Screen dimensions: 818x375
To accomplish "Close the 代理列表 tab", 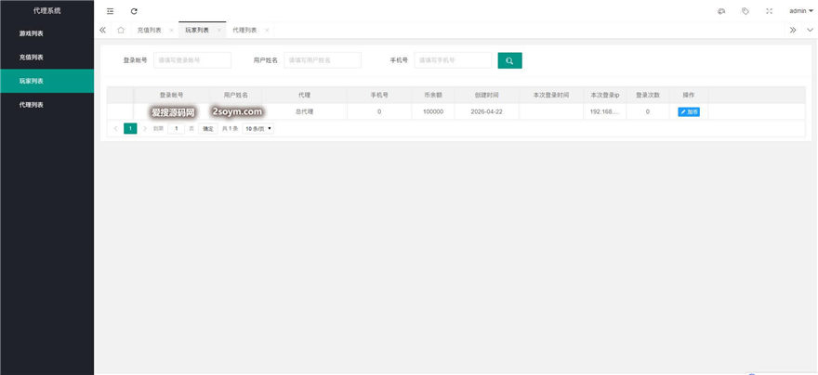I will (x=267, y=30).
